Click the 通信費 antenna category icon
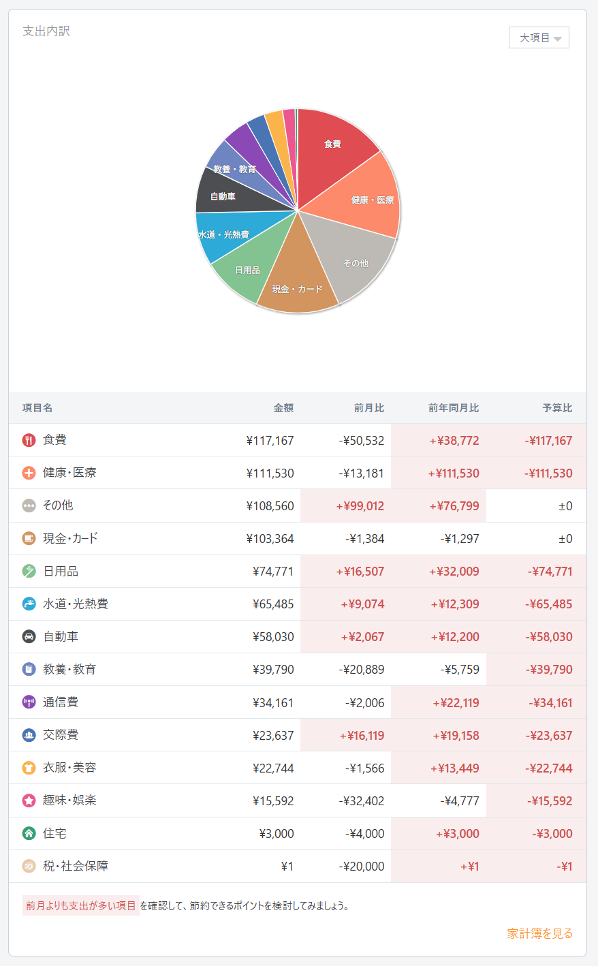Screen dimensions: 598x966 tap(29, 702)
